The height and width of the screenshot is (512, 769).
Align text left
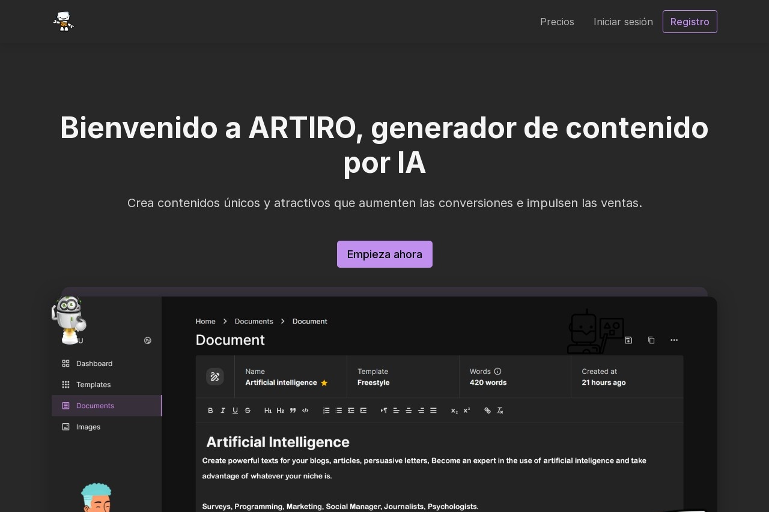tap(397, 411)
